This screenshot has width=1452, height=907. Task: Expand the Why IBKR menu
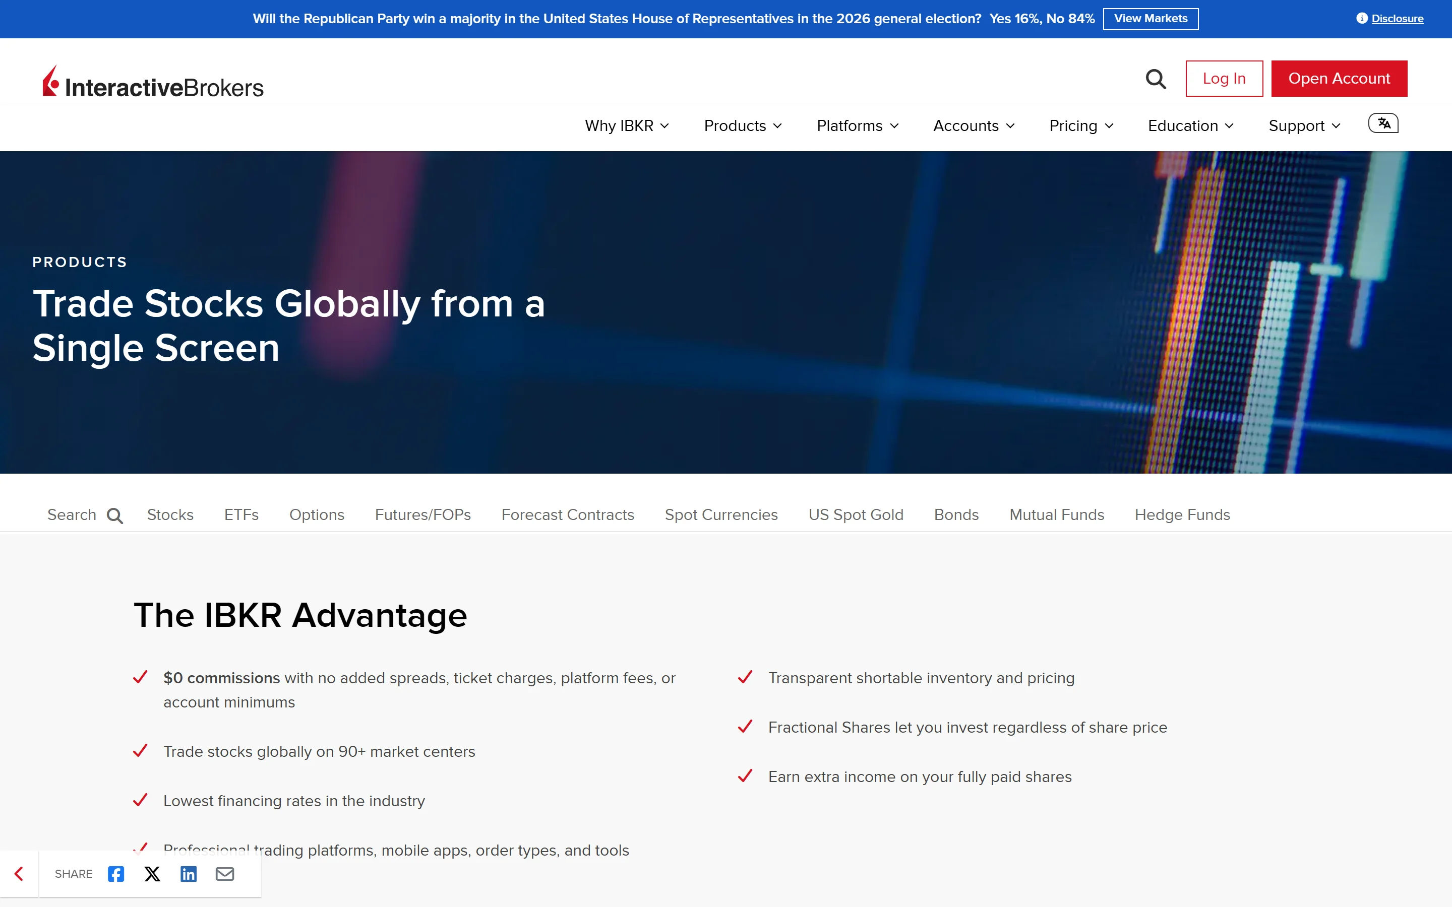[626, 126]
